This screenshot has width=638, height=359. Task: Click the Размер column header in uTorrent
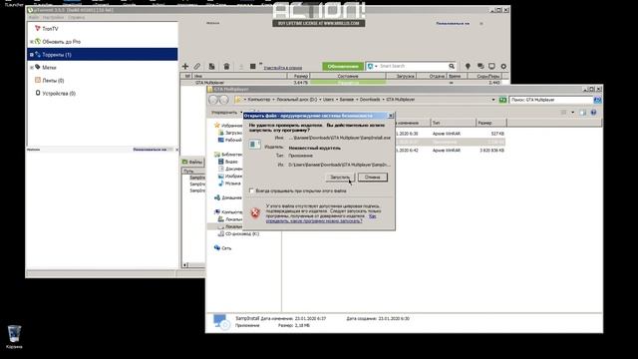click(299, 76)
